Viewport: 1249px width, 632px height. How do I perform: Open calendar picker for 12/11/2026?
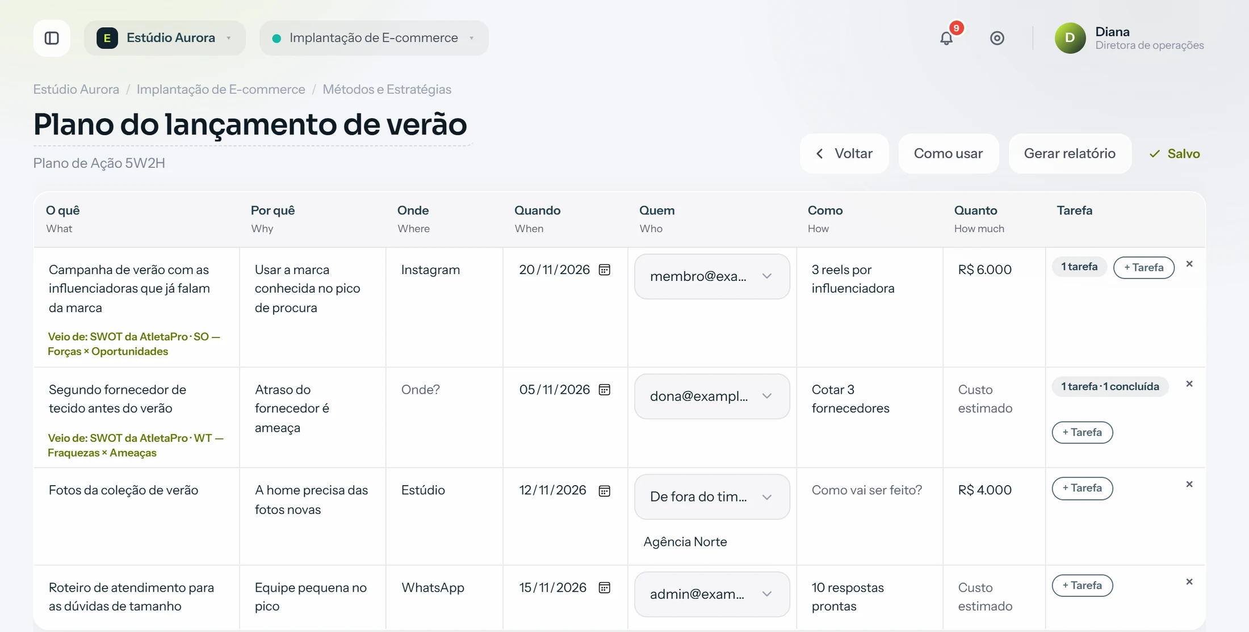(605, 491)
